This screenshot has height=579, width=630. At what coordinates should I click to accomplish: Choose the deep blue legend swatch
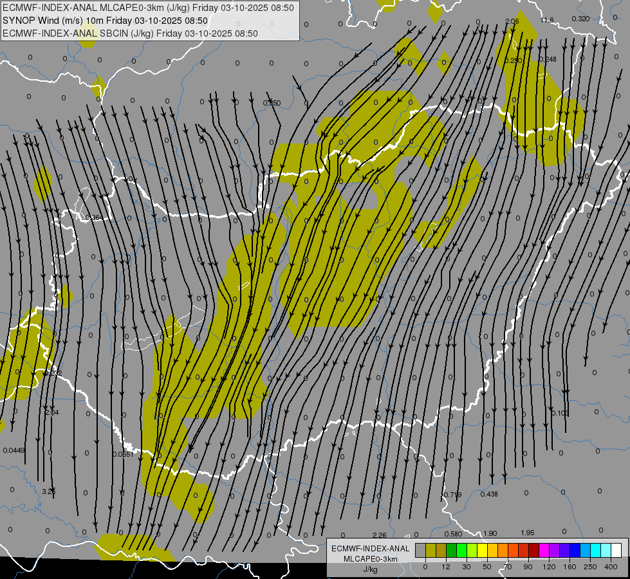[x=575, y=550]
